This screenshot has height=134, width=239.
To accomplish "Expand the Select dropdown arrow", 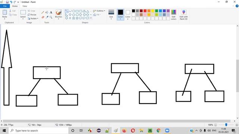I will click(x=23, y=19).
